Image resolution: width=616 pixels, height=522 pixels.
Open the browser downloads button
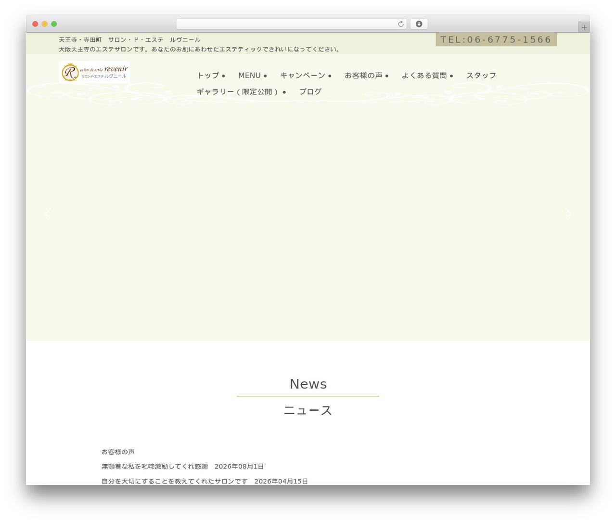point(419,24)
